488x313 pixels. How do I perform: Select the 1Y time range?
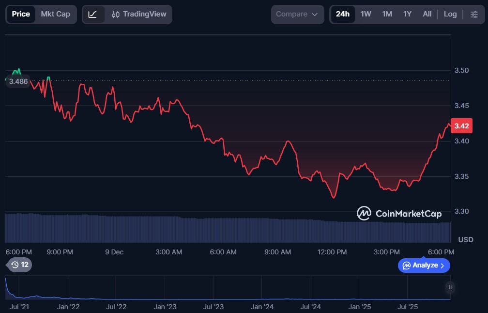point(407,14)
